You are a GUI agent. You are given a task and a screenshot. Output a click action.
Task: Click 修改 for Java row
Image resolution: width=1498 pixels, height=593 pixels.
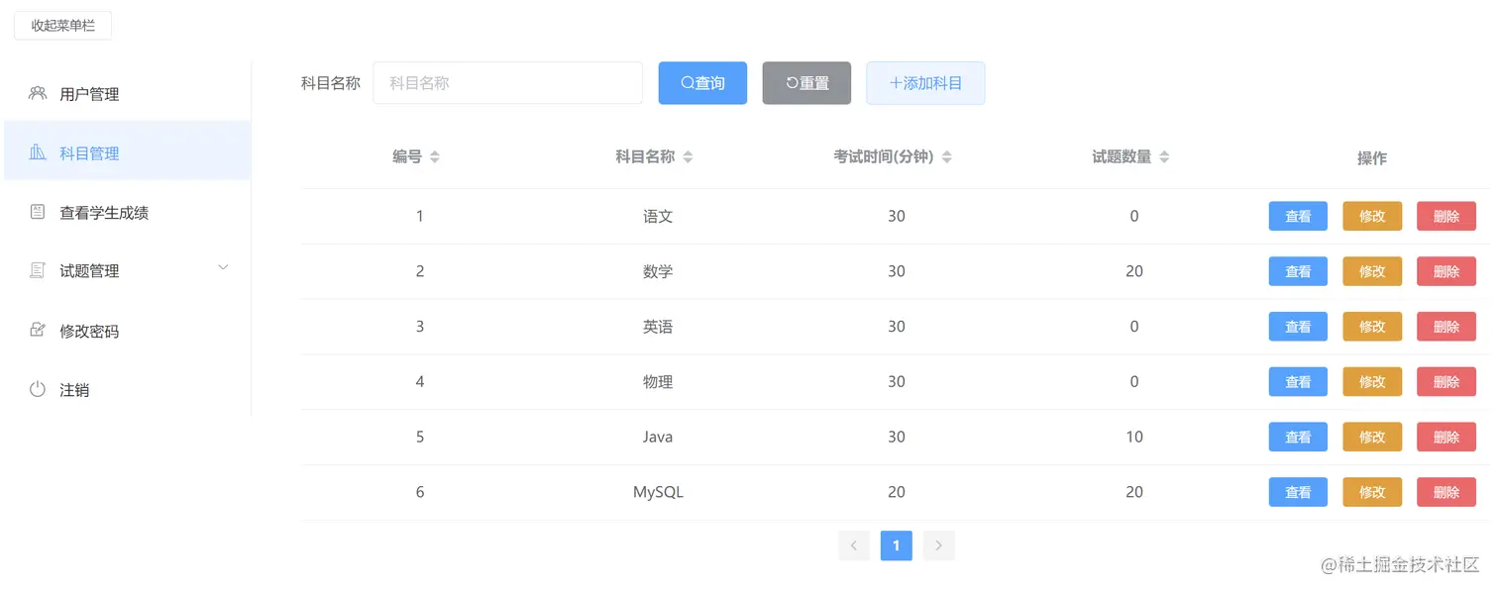pos(1372,437)
